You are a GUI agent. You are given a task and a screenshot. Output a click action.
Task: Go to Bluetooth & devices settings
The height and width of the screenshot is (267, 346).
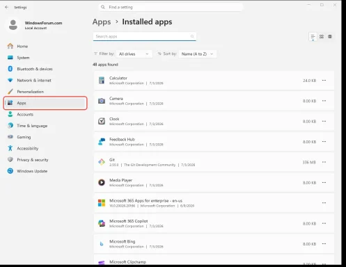[x=35, y=69]
